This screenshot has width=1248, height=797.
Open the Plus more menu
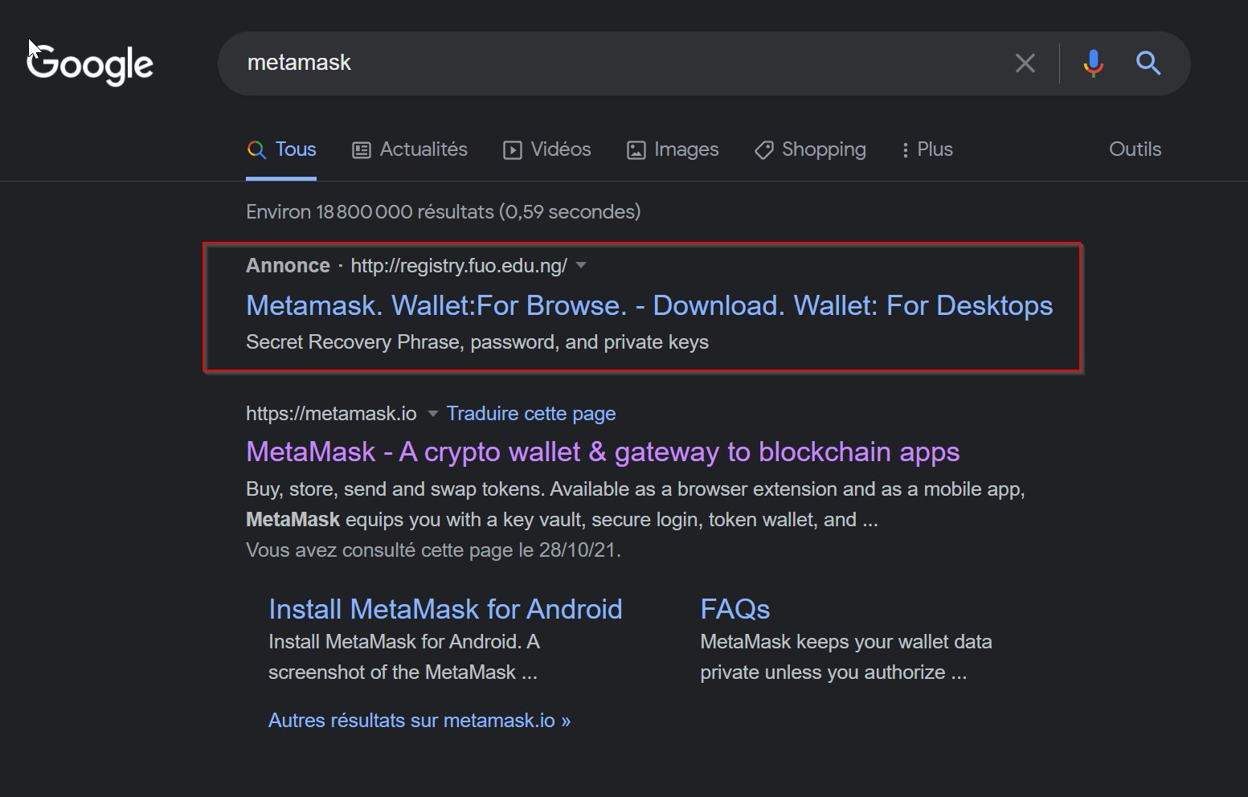tap(927, 149)
